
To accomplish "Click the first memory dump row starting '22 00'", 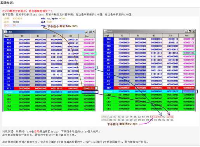I will point(137,117).
